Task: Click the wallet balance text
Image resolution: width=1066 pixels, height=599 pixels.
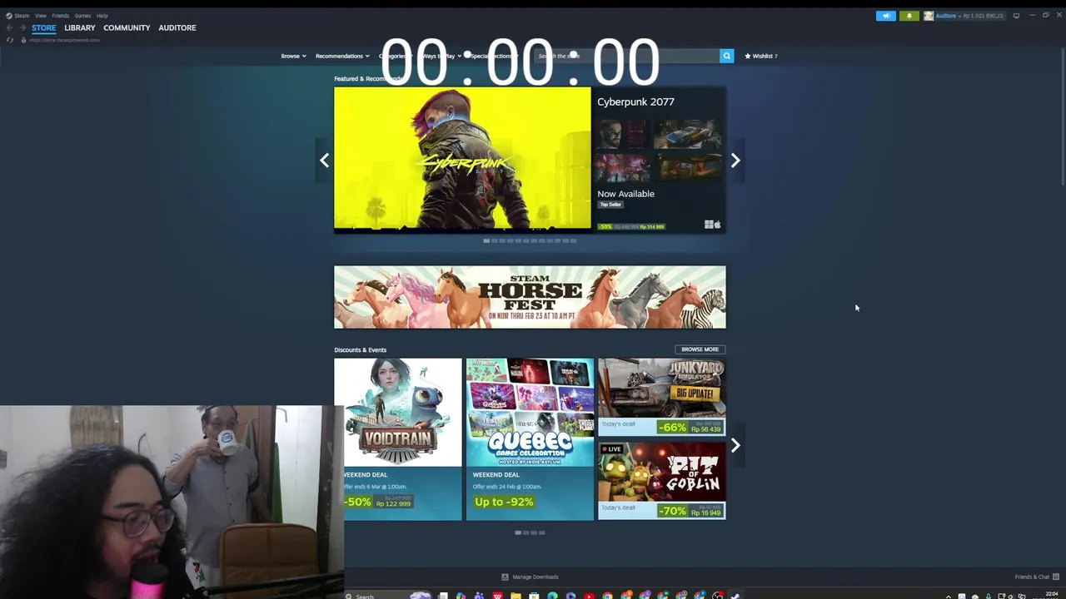Action: 984,16
